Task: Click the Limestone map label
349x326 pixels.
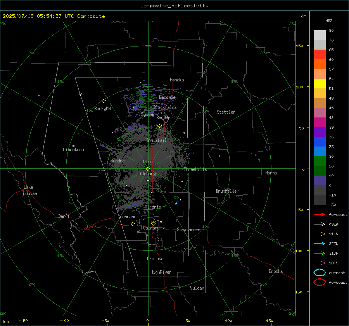Action: coord(73,150)
